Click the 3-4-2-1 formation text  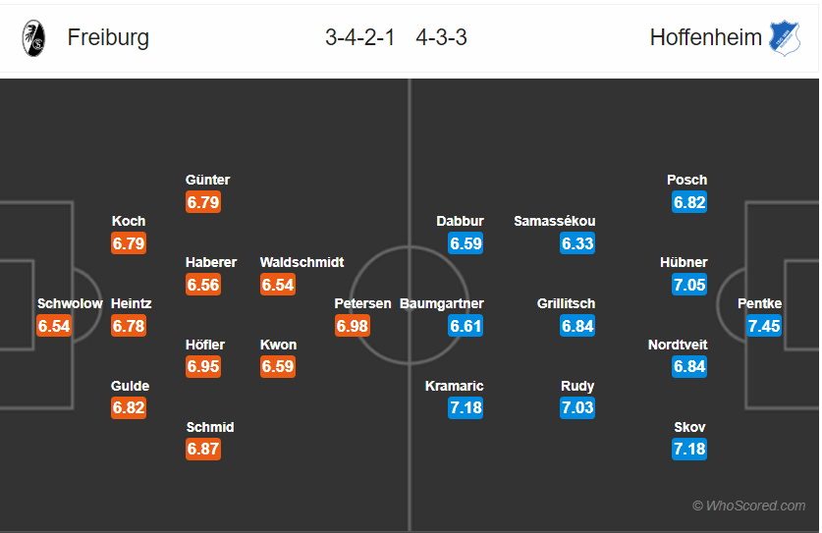(x=359, y=37)
